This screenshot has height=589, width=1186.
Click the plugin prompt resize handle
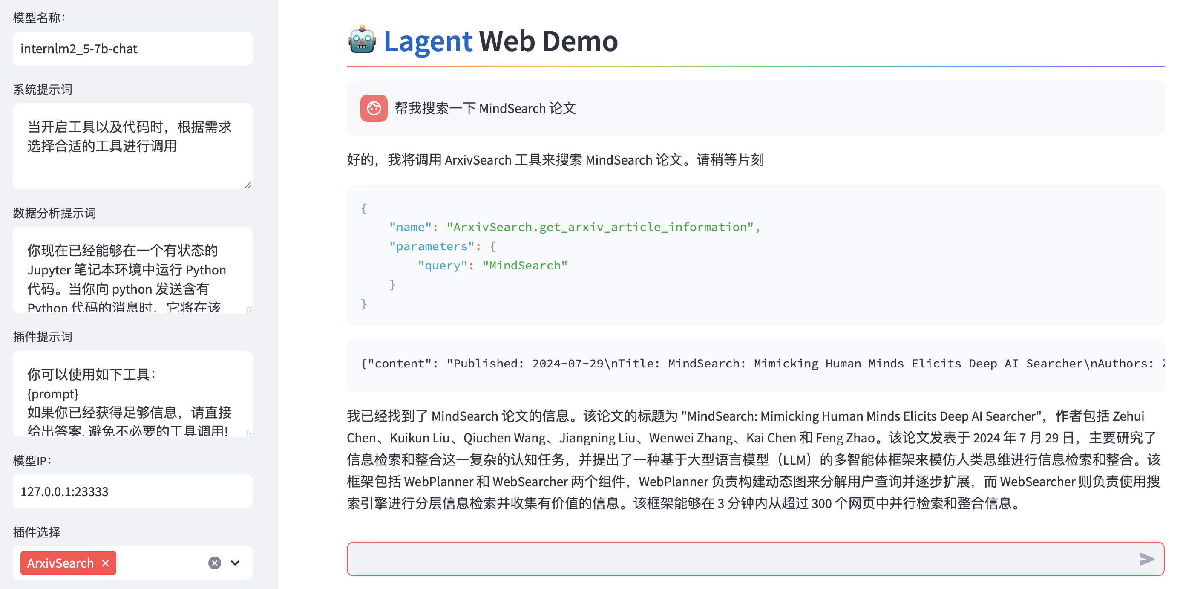(249, 433)
